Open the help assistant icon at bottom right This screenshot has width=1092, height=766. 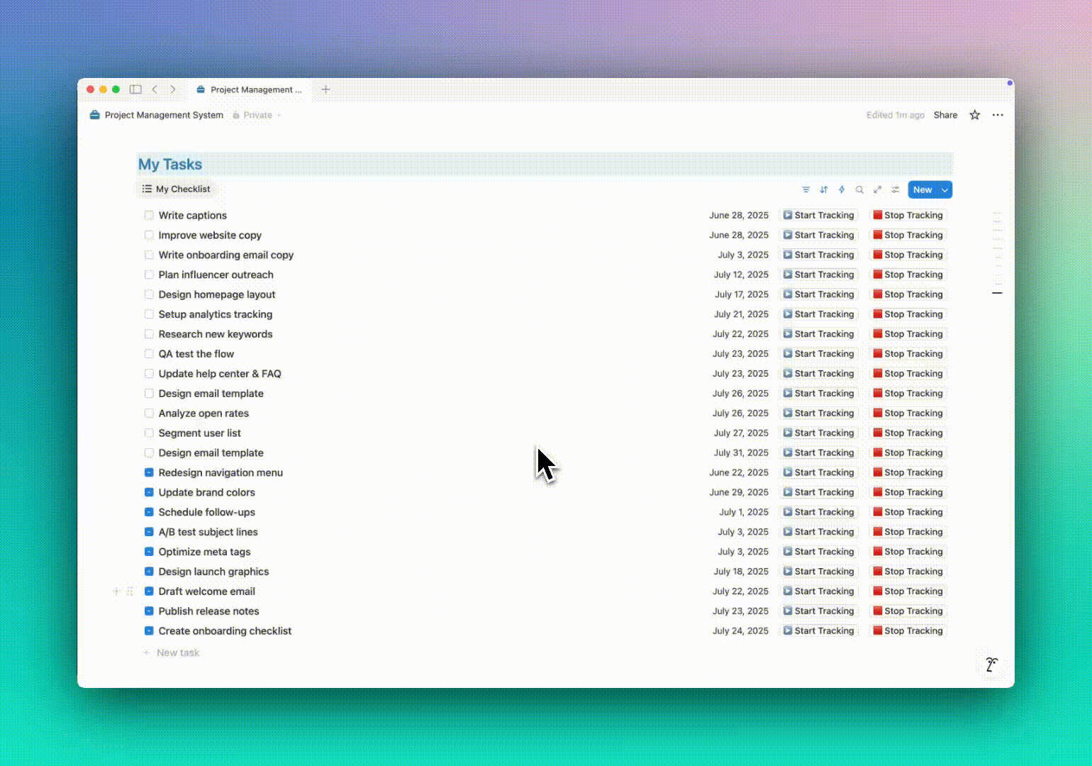[991, 665]
